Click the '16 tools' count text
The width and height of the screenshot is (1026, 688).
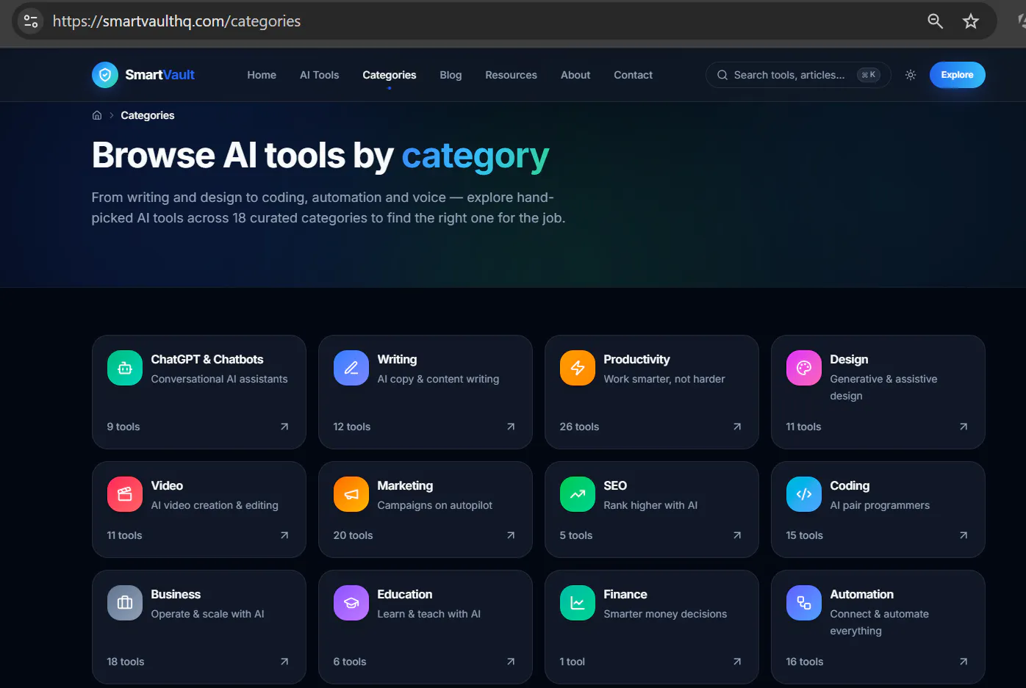[x=804, y=662]
